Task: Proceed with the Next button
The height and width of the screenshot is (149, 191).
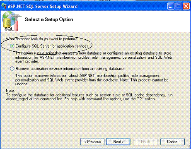Action: tap(118, 142)
